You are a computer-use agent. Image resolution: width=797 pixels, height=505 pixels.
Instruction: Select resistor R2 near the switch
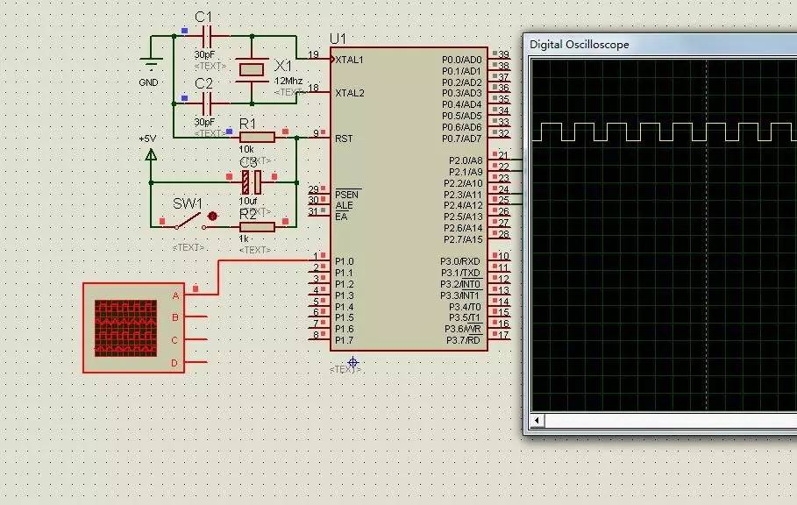pos(257,227)
